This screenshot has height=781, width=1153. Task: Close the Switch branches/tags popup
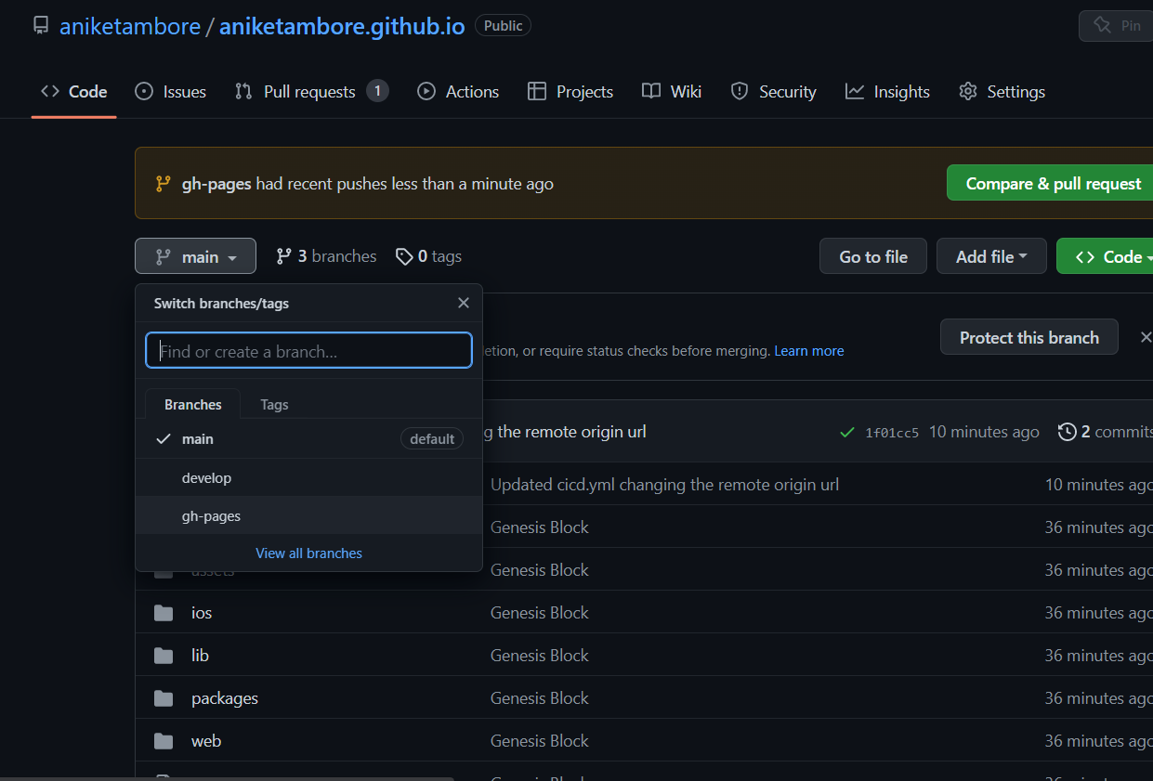tap(464, 303)
